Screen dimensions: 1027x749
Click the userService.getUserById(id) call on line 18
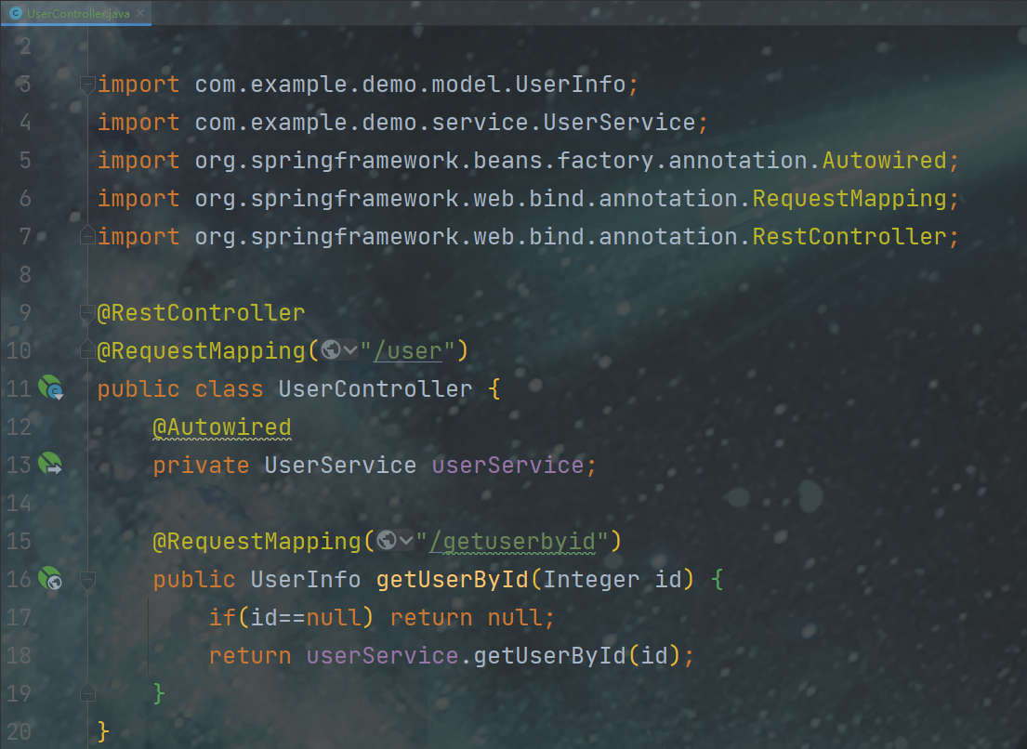click(x=494, y=656)
